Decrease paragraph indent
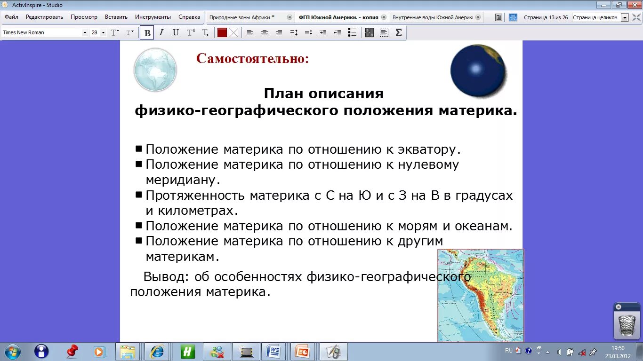Viewport: 643px width, 361px height. coord(338,32)
